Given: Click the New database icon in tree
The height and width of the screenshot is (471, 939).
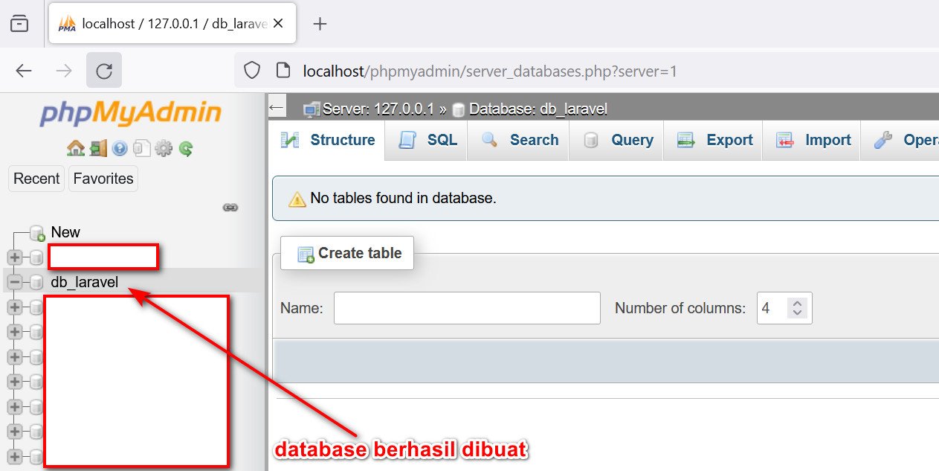Looking at the screenshot, I should [x=37, y=233].
